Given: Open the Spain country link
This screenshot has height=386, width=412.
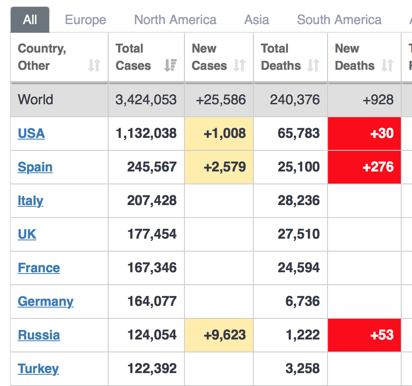Looking at the screenshot, I should [35, 167].
